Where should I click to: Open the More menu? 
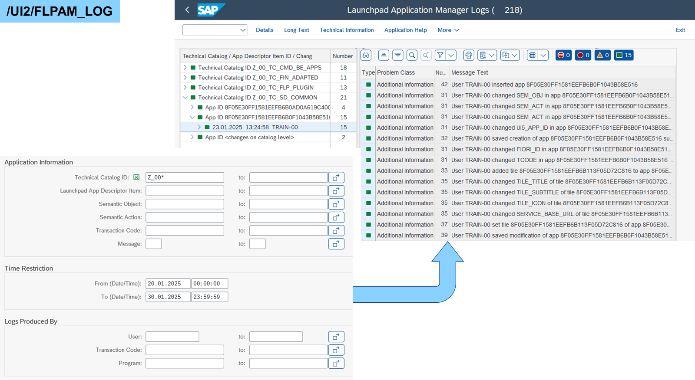(448, 30)
